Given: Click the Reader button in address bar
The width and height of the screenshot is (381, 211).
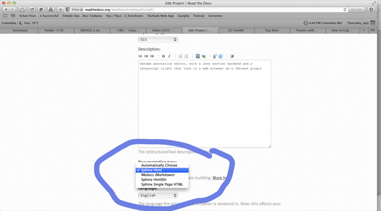Looking at the screenshot, I should (357, 10).
